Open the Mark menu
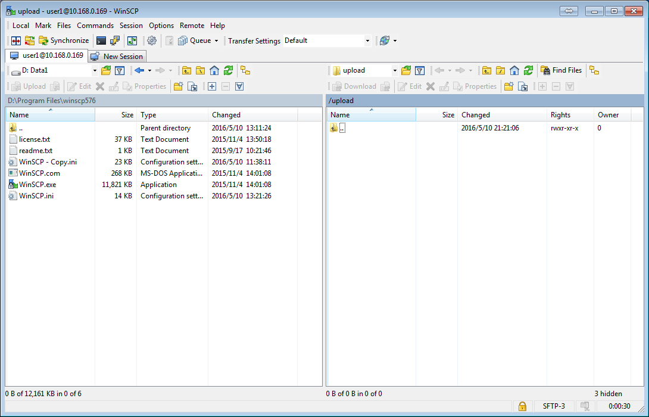This screenshot has width=649, height=417. [x=43, y=25]
